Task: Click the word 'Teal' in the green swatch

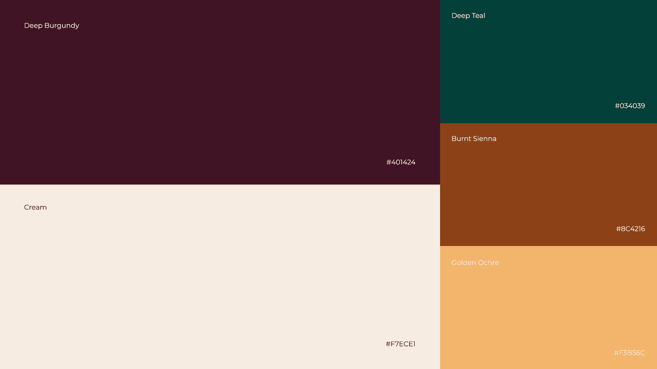Action: 478,16
